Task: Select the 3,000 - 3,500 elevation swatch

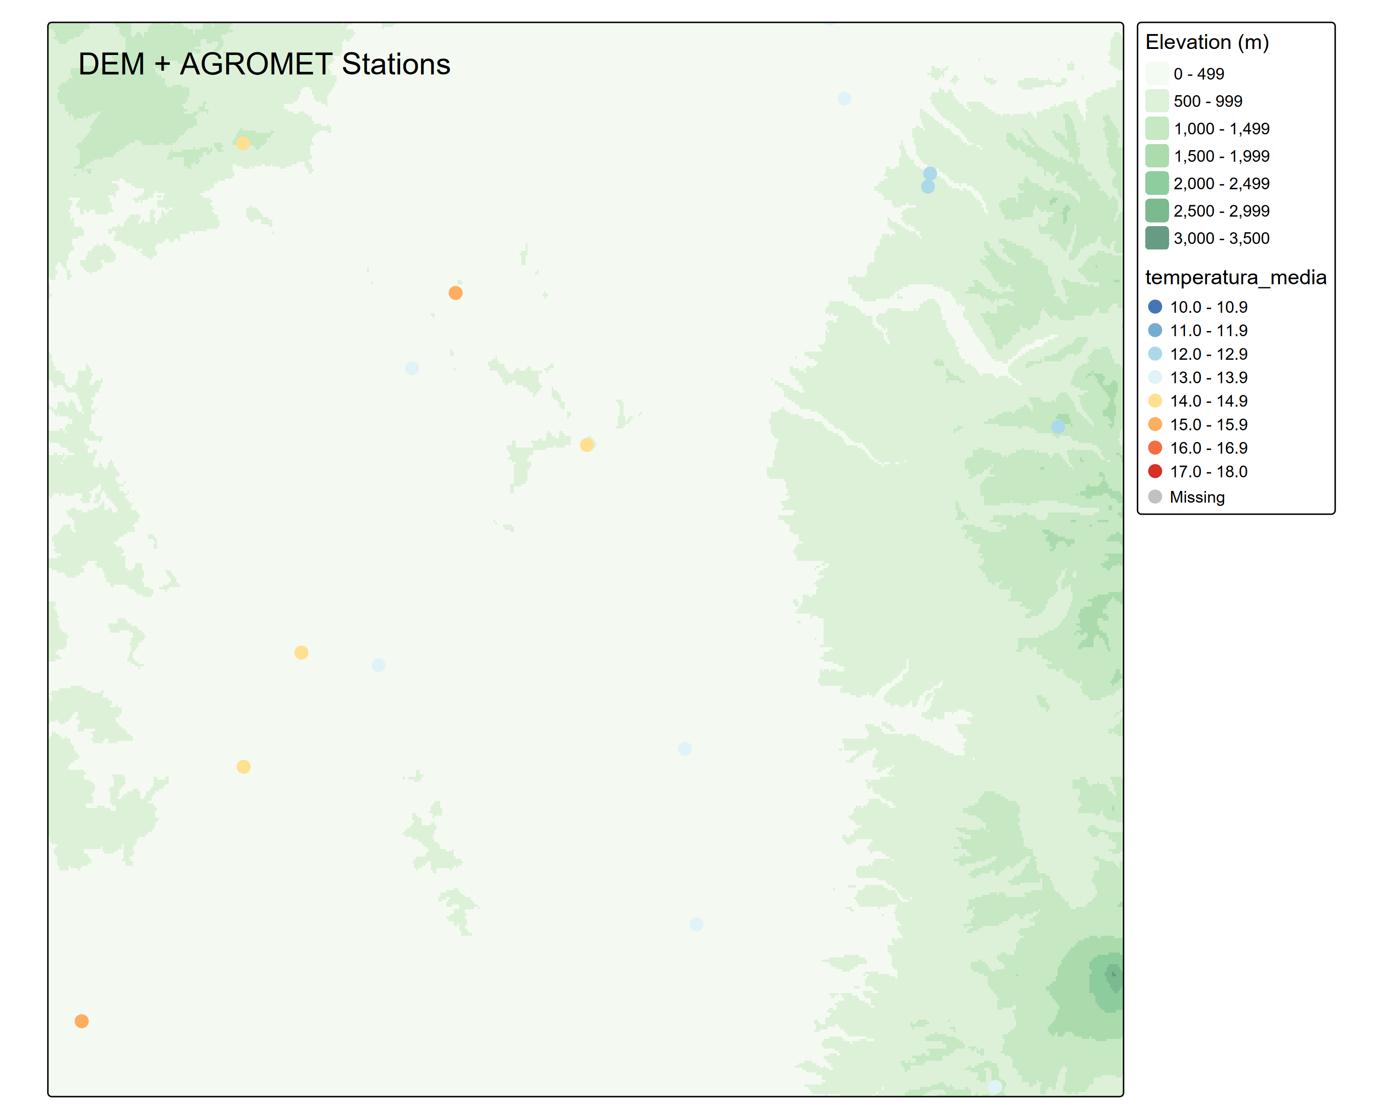Action: point(1157,238)
